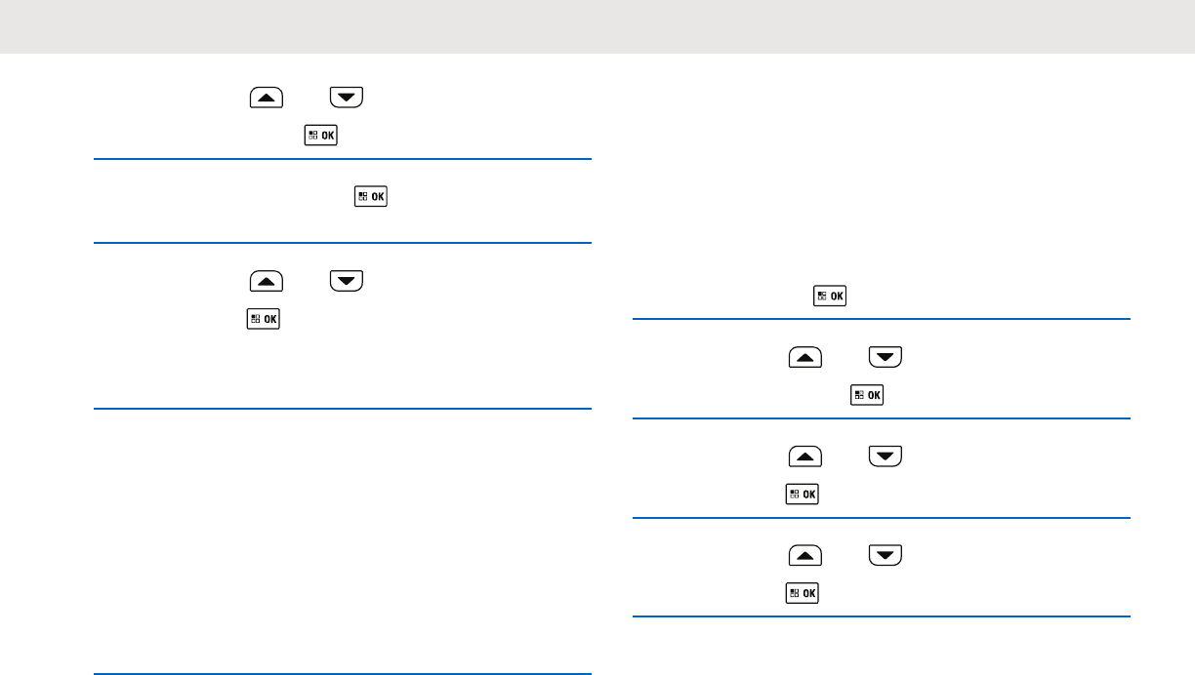1195x675 pixels.
Task: Click the down arrow key in the right column's middle arrow pair
Action: click(x=886, y=457)
